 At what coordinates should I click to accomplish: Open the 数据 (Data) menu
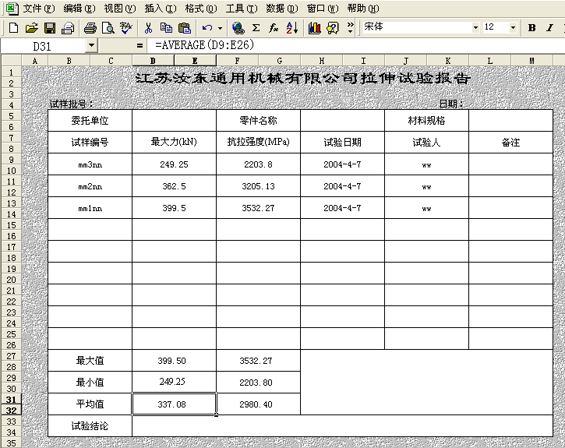click(x=282, y=9)
